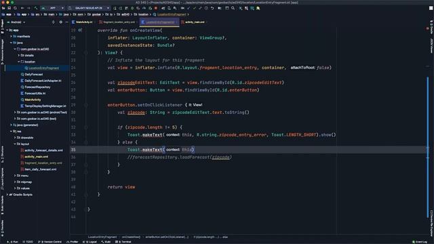The height and width of the screenshot is (244, 434).
Task: Open the Galaxy Nexus API device dropdown
Action: coord(89,8)
